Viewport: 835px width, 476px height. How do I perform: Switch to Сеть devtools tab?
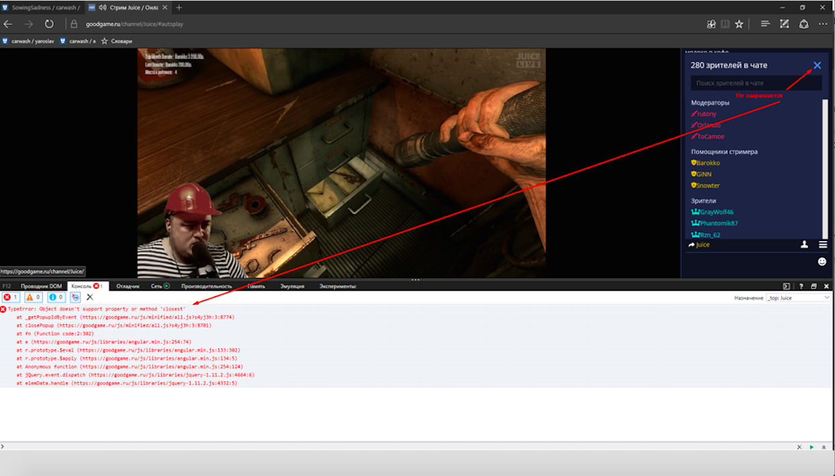pyautogui.click(x=160, y=286)
